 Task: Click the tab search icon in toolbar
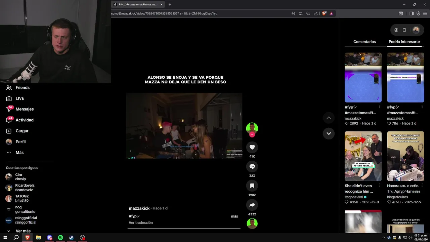401,13
